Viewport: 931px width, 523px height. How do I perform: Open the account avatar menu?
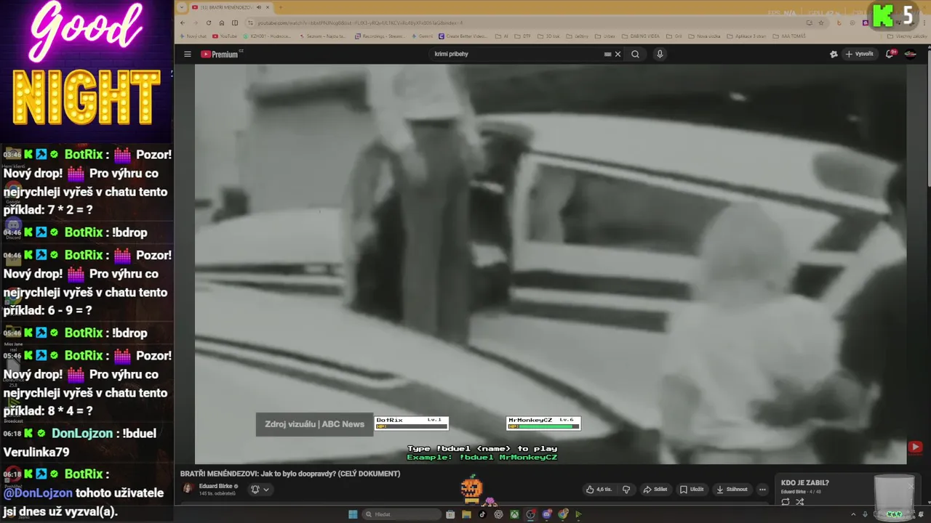911,54
